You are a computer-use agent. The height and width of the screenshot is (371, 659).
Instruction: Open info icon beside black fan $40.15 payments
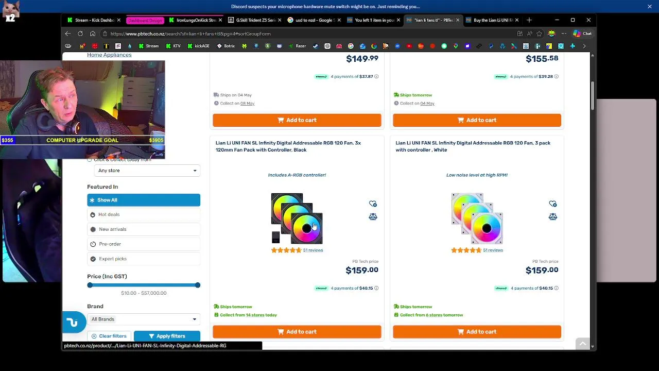point(376,289)
